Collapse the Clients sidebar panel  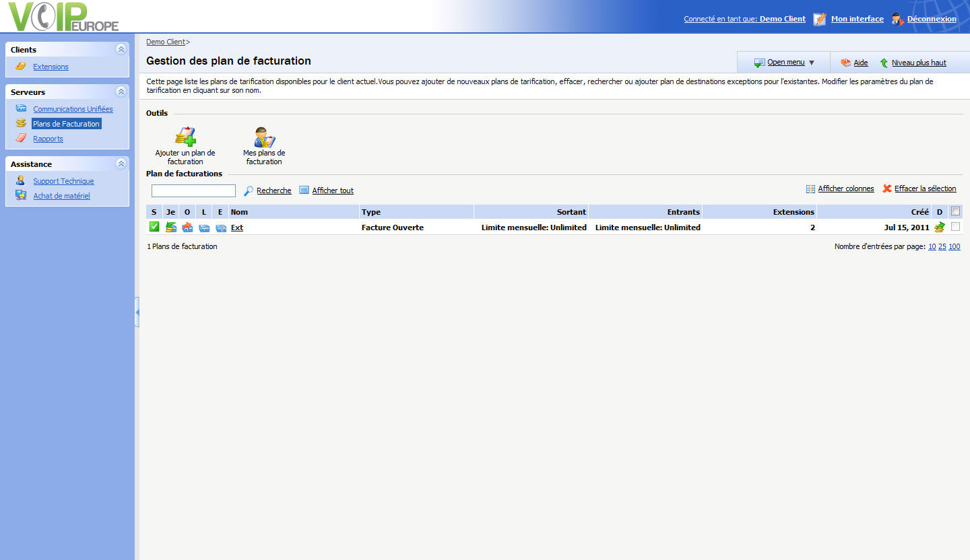coord(121,49)
